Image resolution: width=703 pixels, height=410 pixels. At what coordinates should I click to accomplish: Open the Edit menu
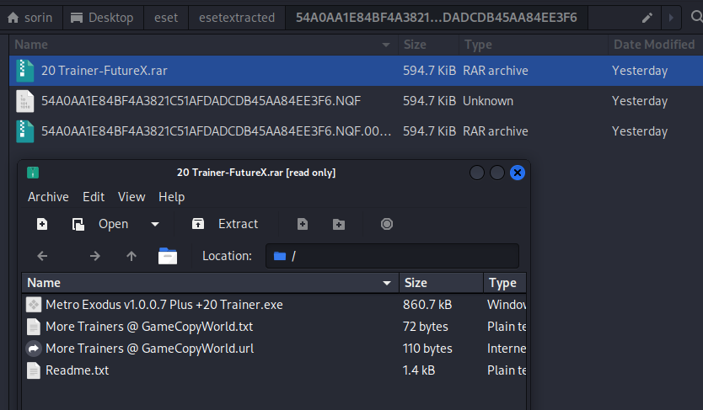click(94, 197)
